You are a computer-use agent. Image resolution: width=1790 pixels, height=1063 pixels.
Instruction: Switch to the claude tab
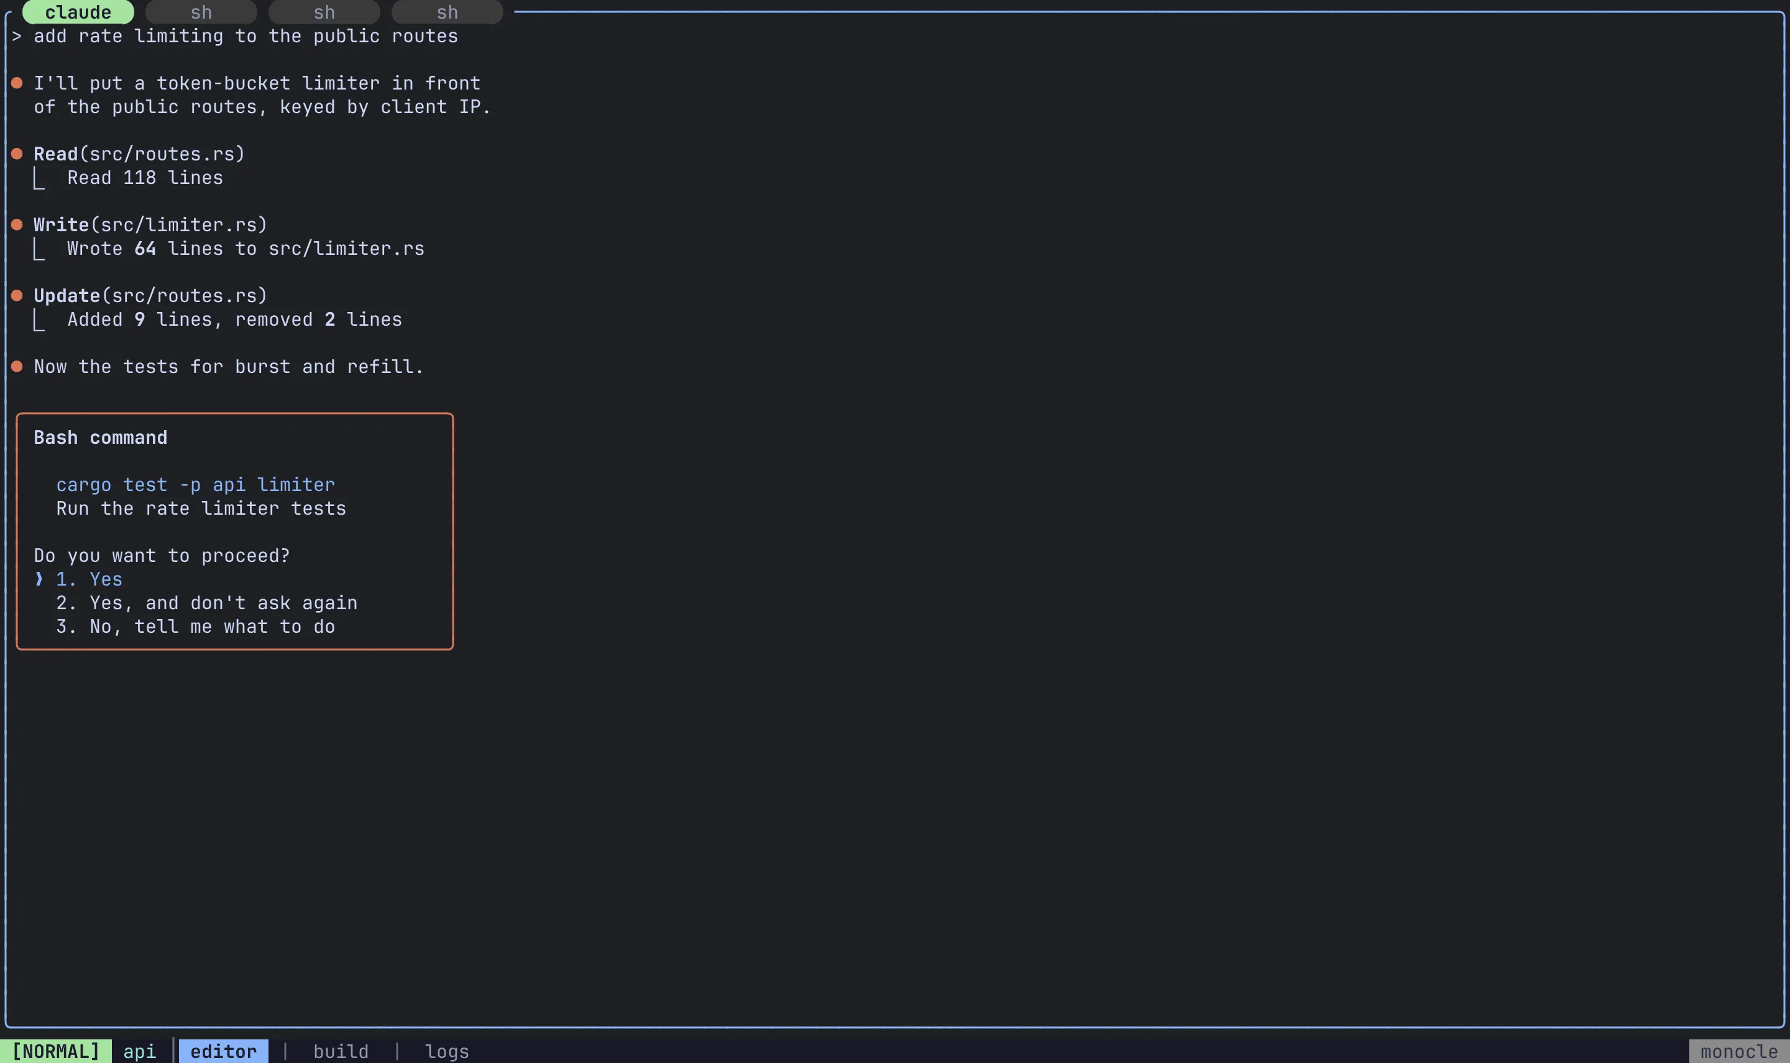coord(78,12)
